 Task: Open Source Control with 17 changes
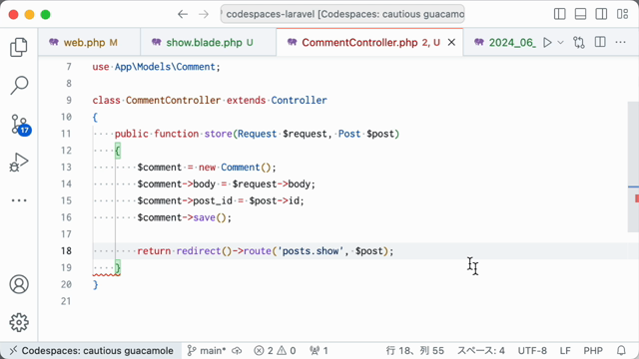(20, 124)
